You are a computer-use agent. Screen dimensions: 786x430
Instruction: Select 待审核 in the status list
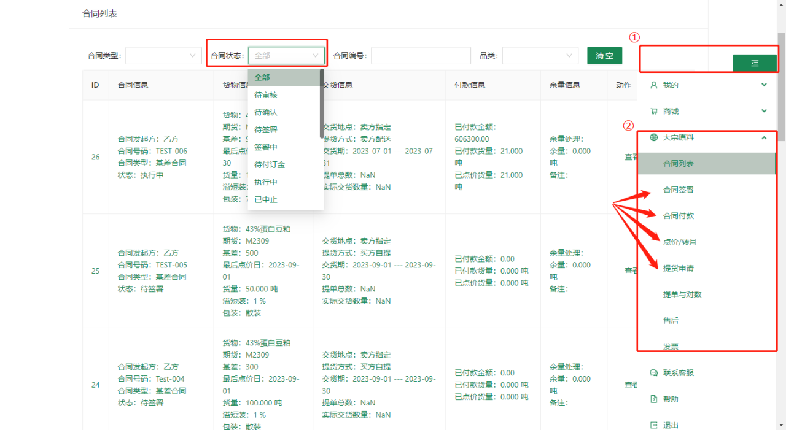(284, 95)
